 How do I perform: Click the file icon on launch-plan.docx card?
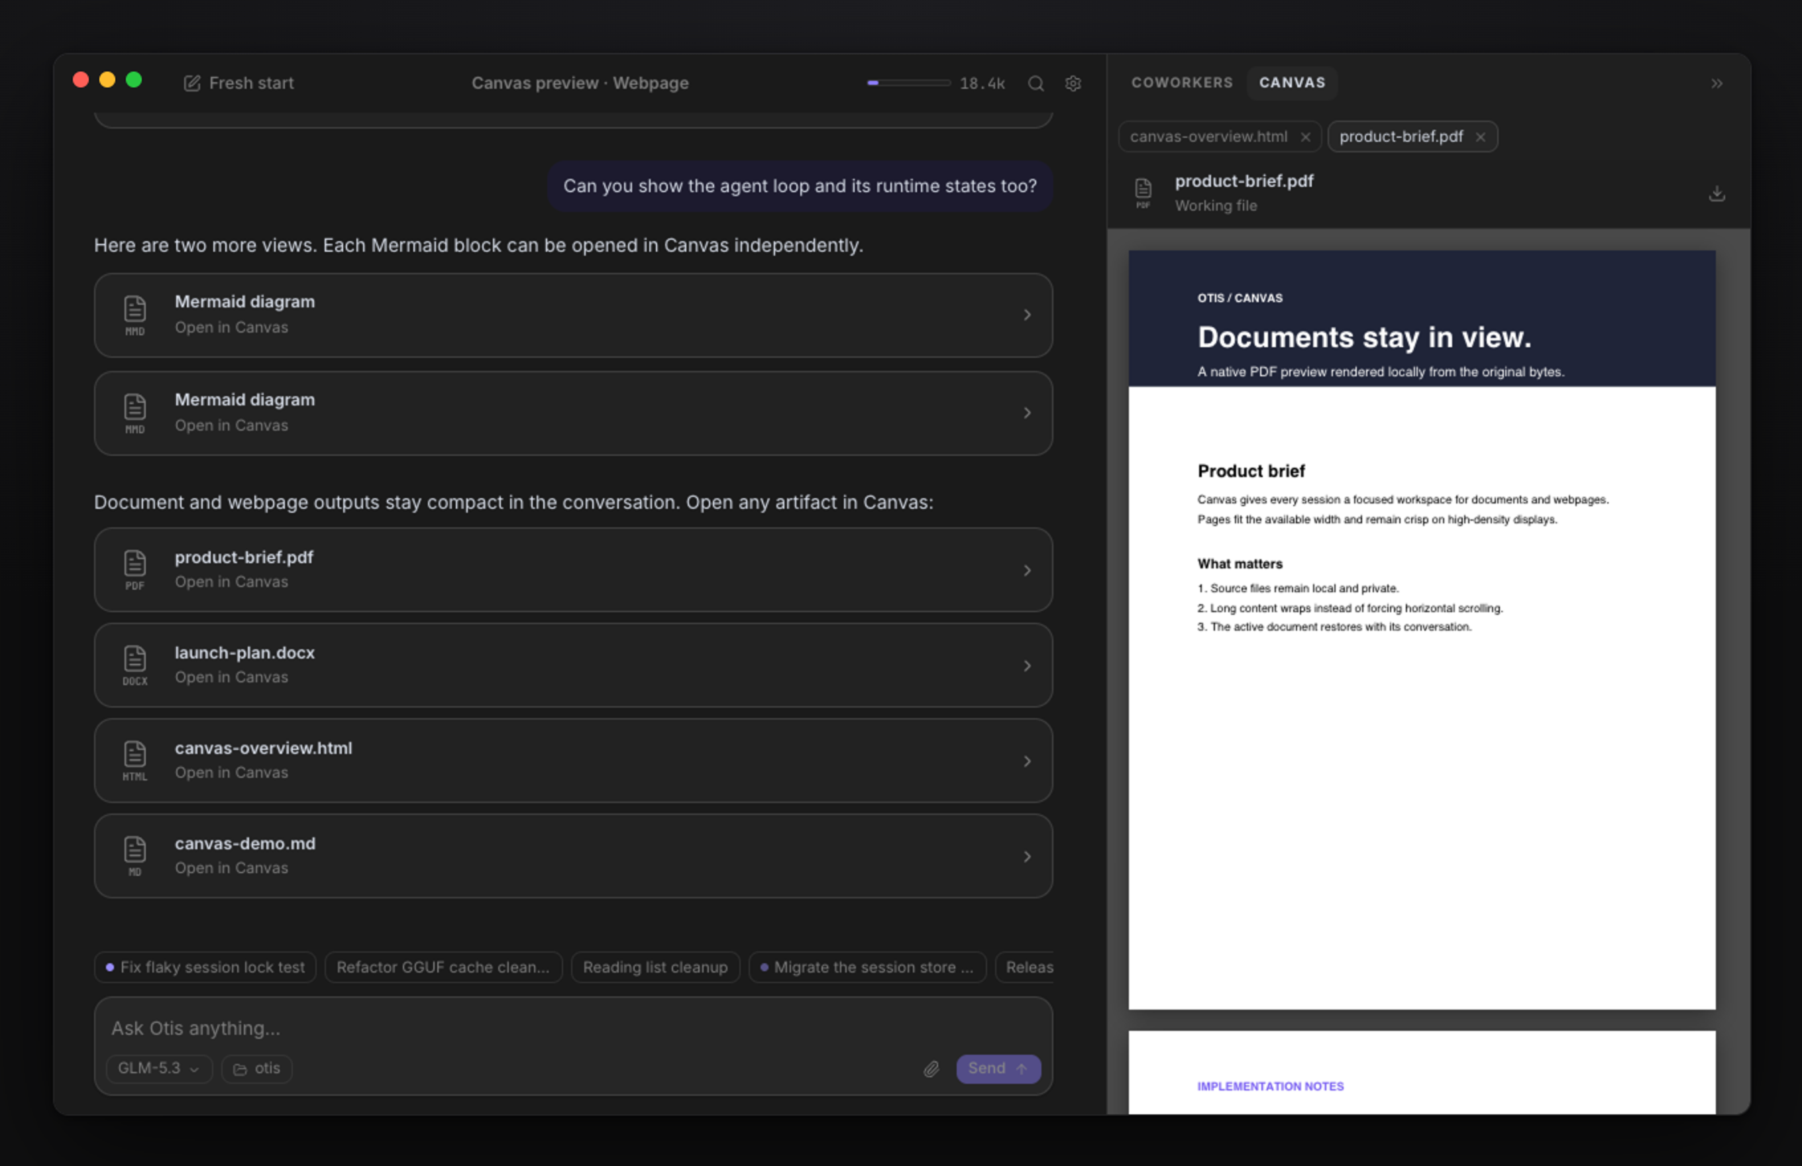[134, 664]
